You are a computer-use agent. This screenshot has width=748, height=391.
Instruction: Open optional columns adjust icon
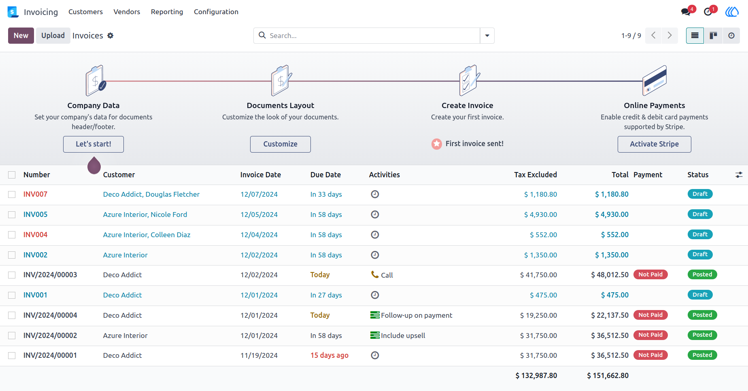739,175
